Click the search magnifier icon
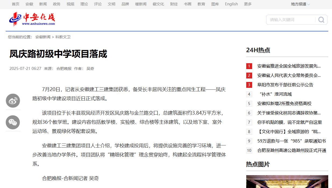This screenshot has height=188, width=332. click(x=321, y=20)
